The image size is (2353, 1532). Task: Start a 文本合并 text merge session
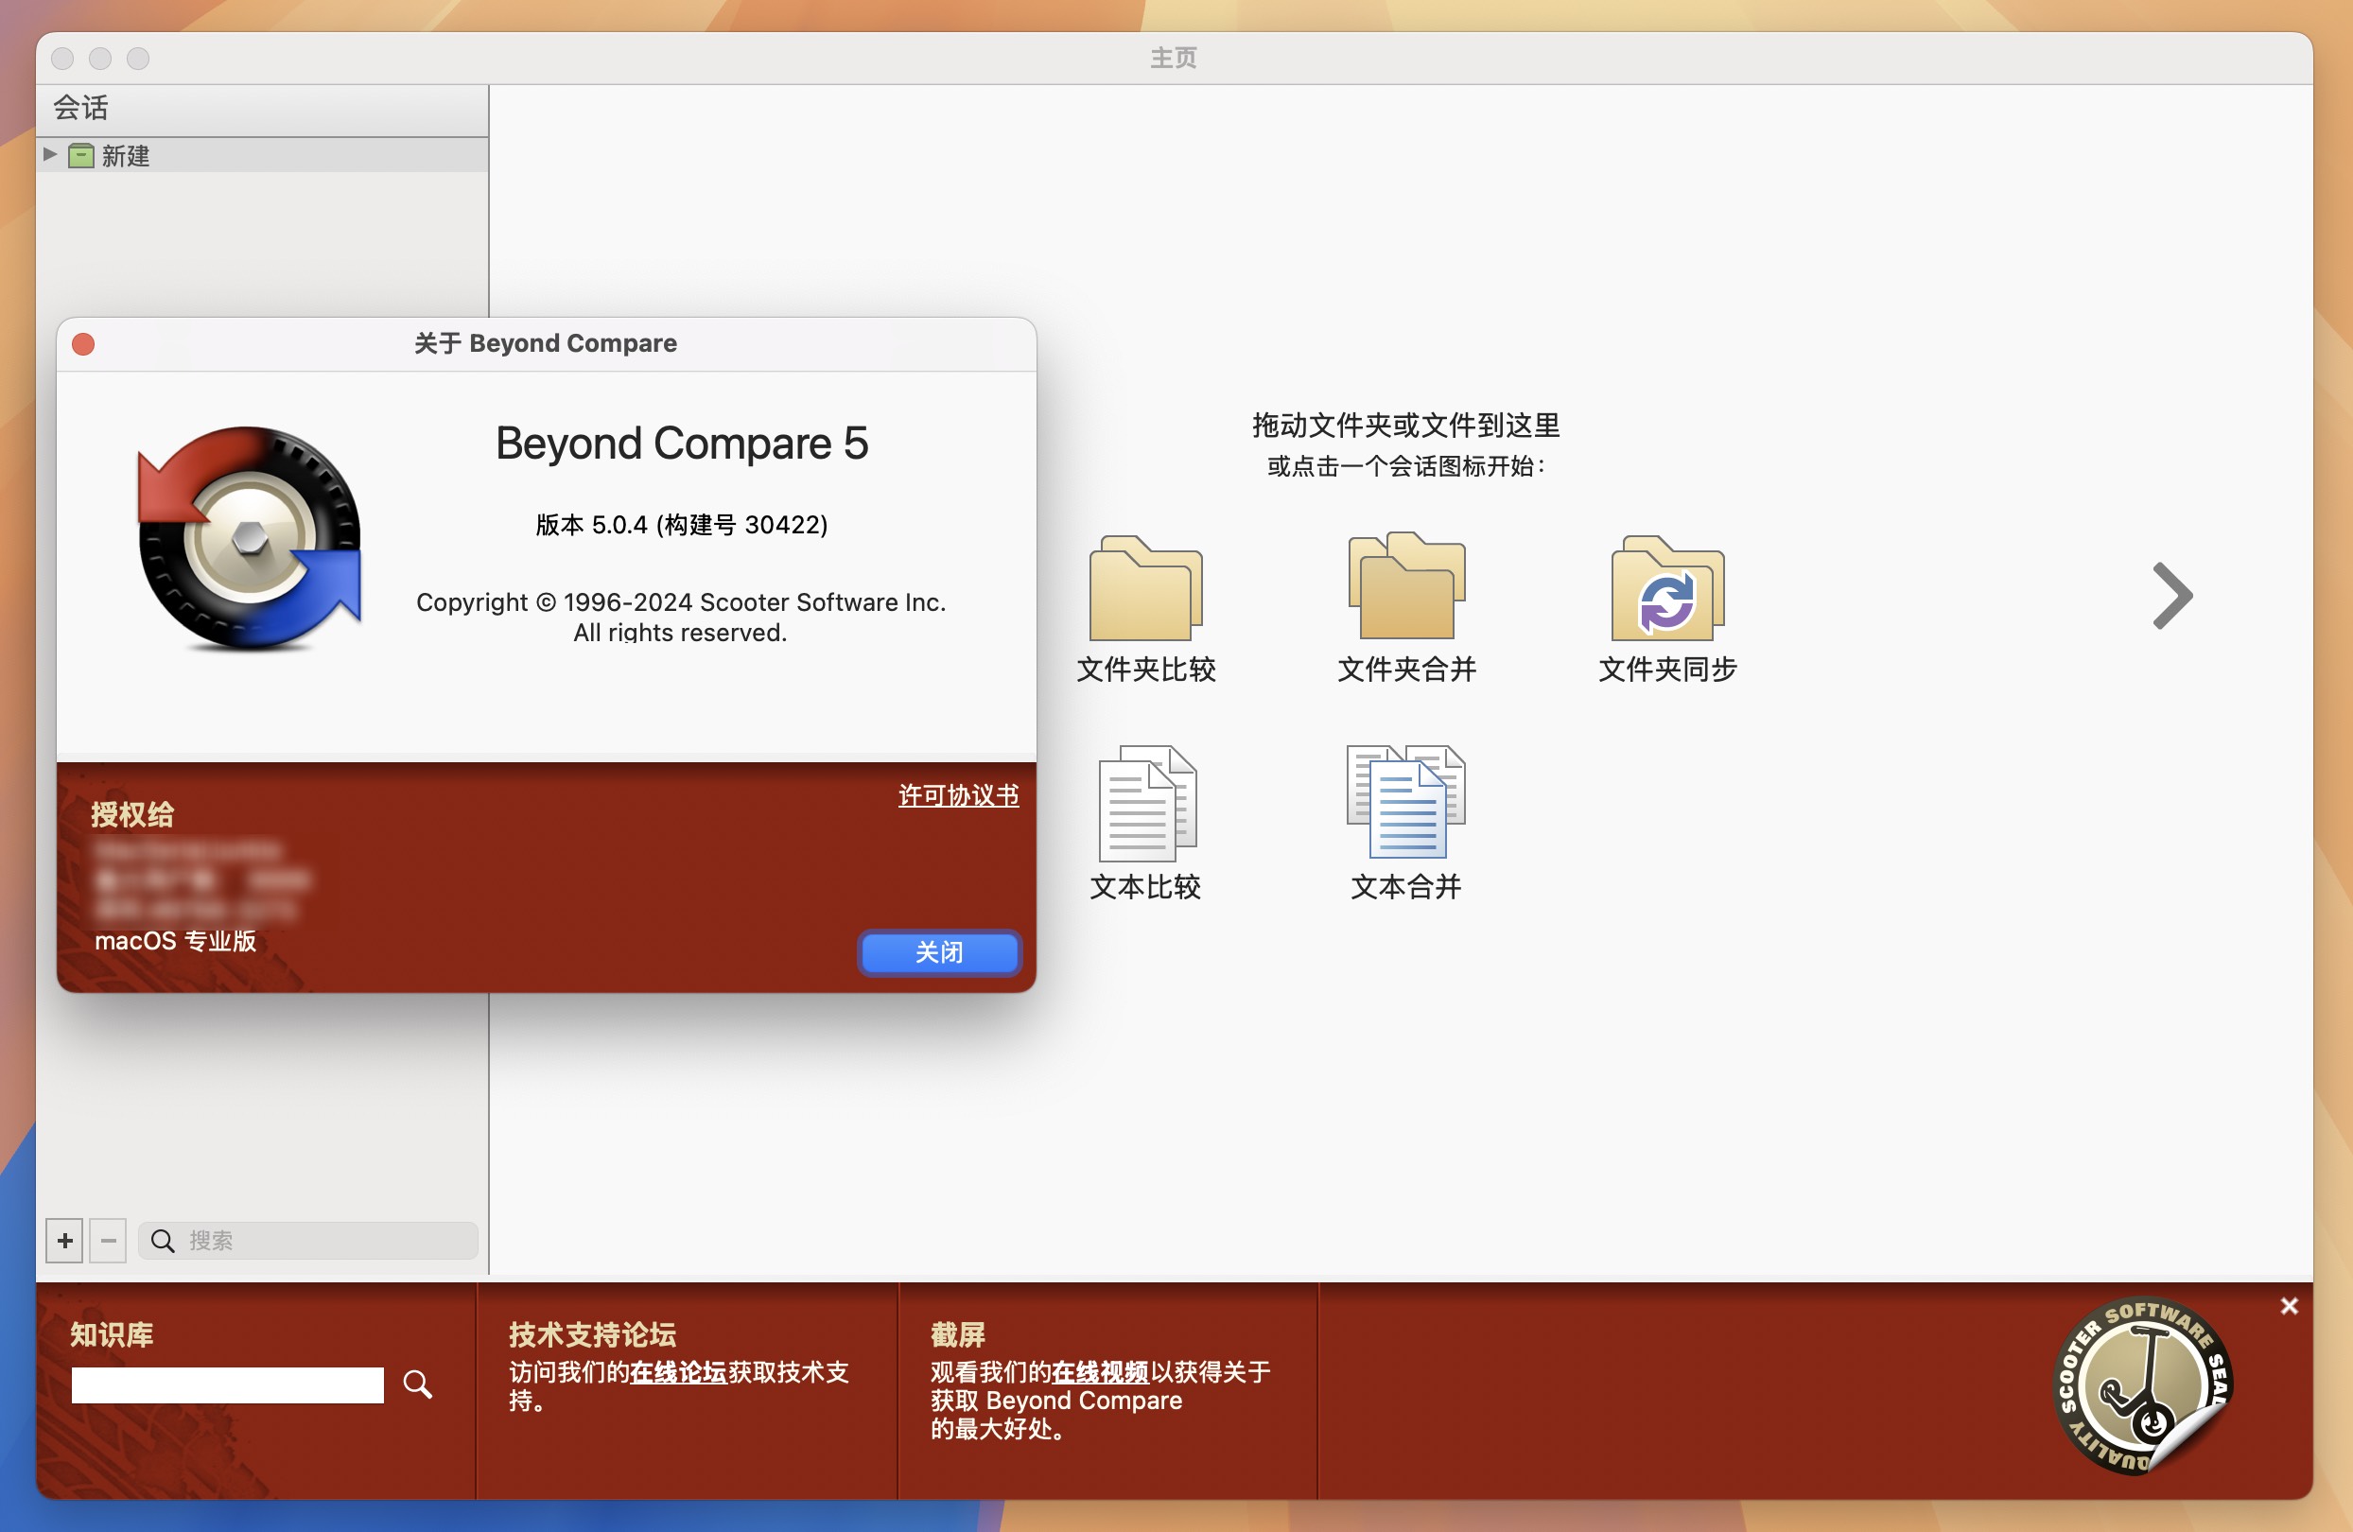click(x=1406, y=802)
